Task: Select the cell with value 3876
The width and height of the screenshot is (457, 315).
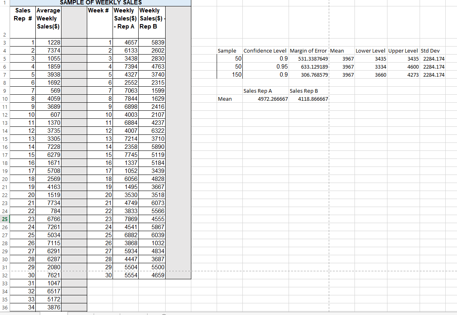Action: click(x=48, y=307)
